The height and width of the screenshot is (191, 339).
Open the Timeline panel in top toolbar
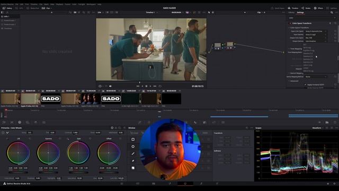click(293, 8)
